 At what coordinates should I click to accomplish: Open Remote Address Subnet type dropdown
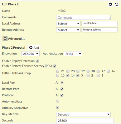coord(68,30)
